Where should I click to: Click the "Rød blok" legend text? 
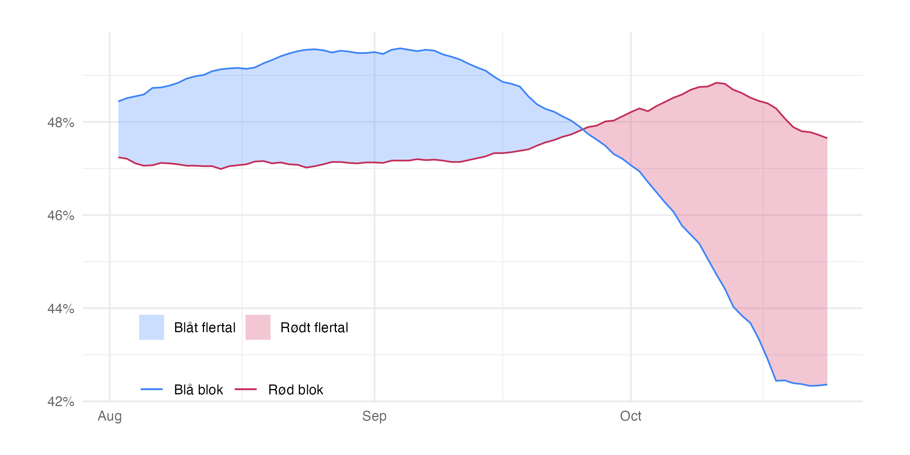[296, 390]
